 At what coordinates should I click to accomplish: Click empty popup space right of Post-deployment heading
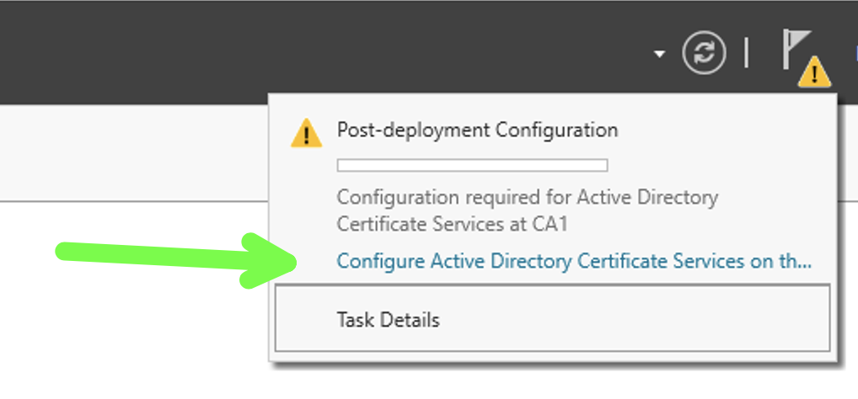[x=722, y=130]
